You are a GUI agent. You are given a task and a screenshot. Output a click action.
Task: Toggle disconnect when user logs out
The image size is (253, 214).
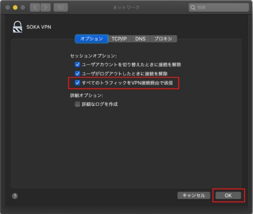pyautogui.click(x=78, y=74)
